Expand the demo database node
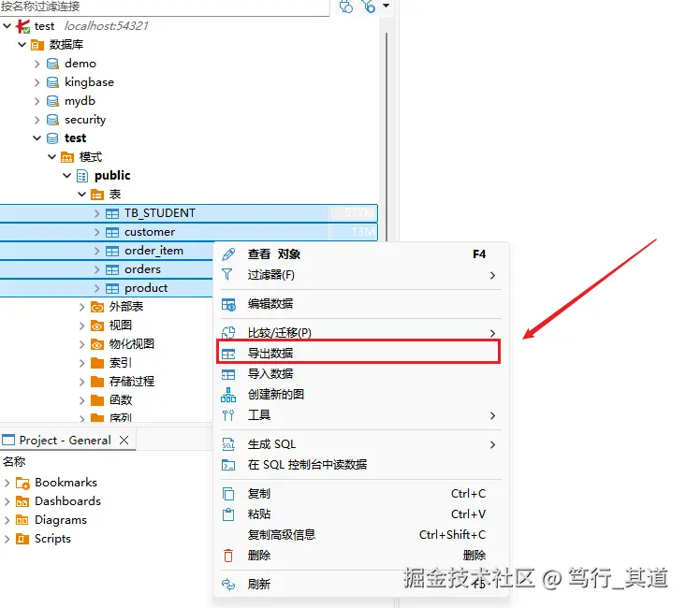This screenshot has height=608, width=686. pos(37,64)
